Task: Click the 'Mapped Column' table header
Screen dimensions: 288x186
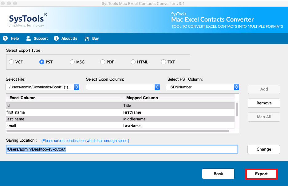Action: 179,98
